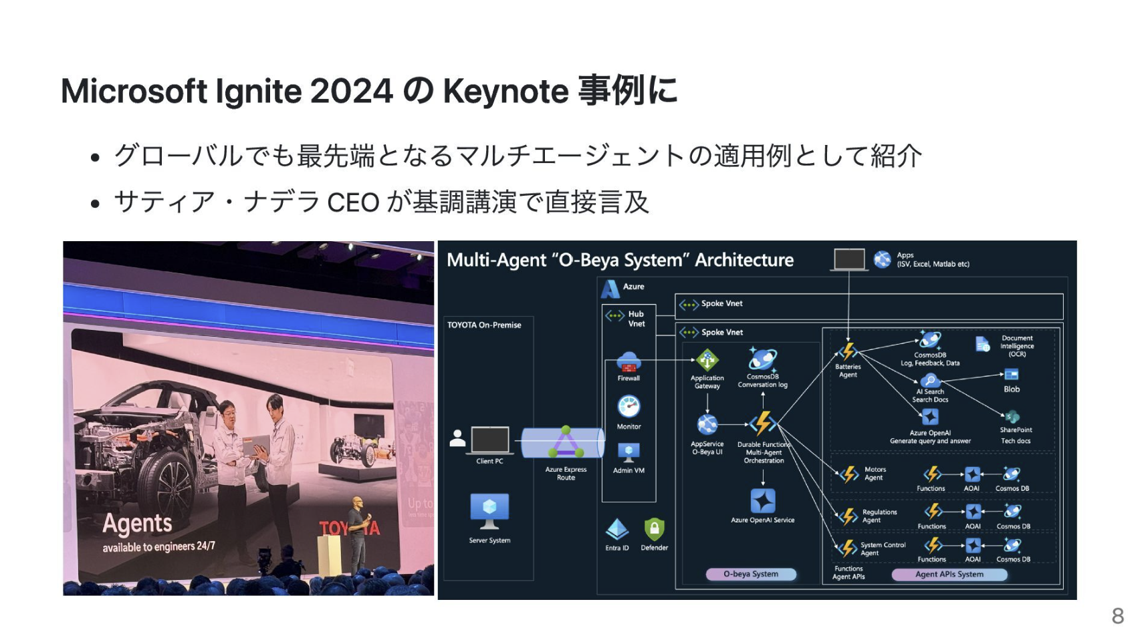The image size is (1142, 636).
Task: Select the AOAI icon in Regulations Agent row
Action: point(973,512)
